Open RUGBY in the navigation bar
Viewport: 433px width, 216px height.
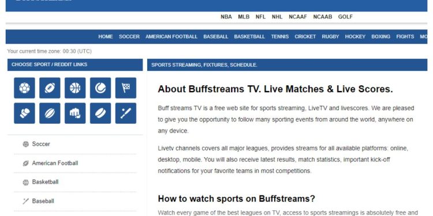330,37
